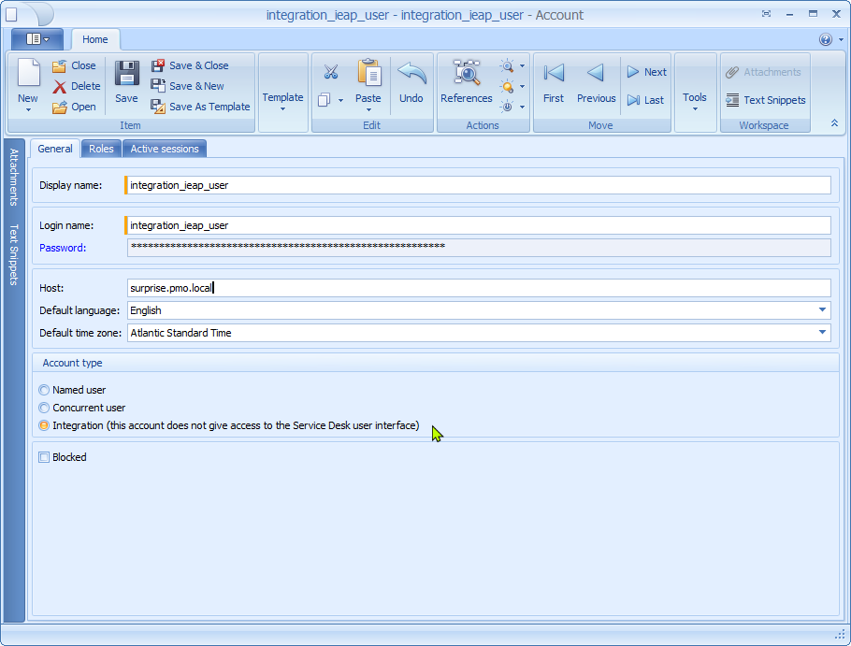Click the Cut scissors icon
Viewport: 851px width, 646px height.
coord(330,73)
